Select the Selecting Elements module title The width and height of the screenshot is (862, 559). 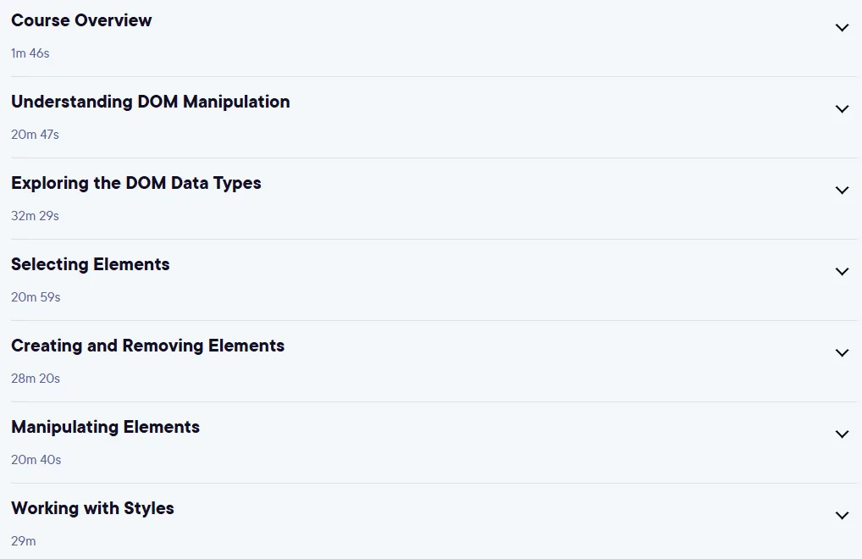[90, 264]
